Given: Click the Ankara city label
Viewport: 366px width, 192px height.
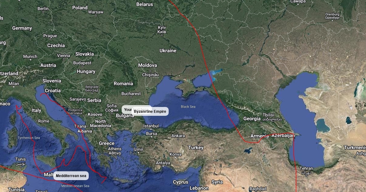Looking at the screenshot, I should (x=178, y=136).
